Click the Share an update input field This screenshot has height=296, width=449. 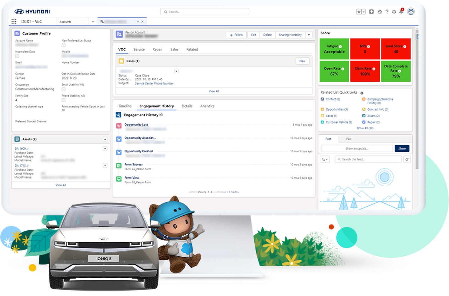357,149
